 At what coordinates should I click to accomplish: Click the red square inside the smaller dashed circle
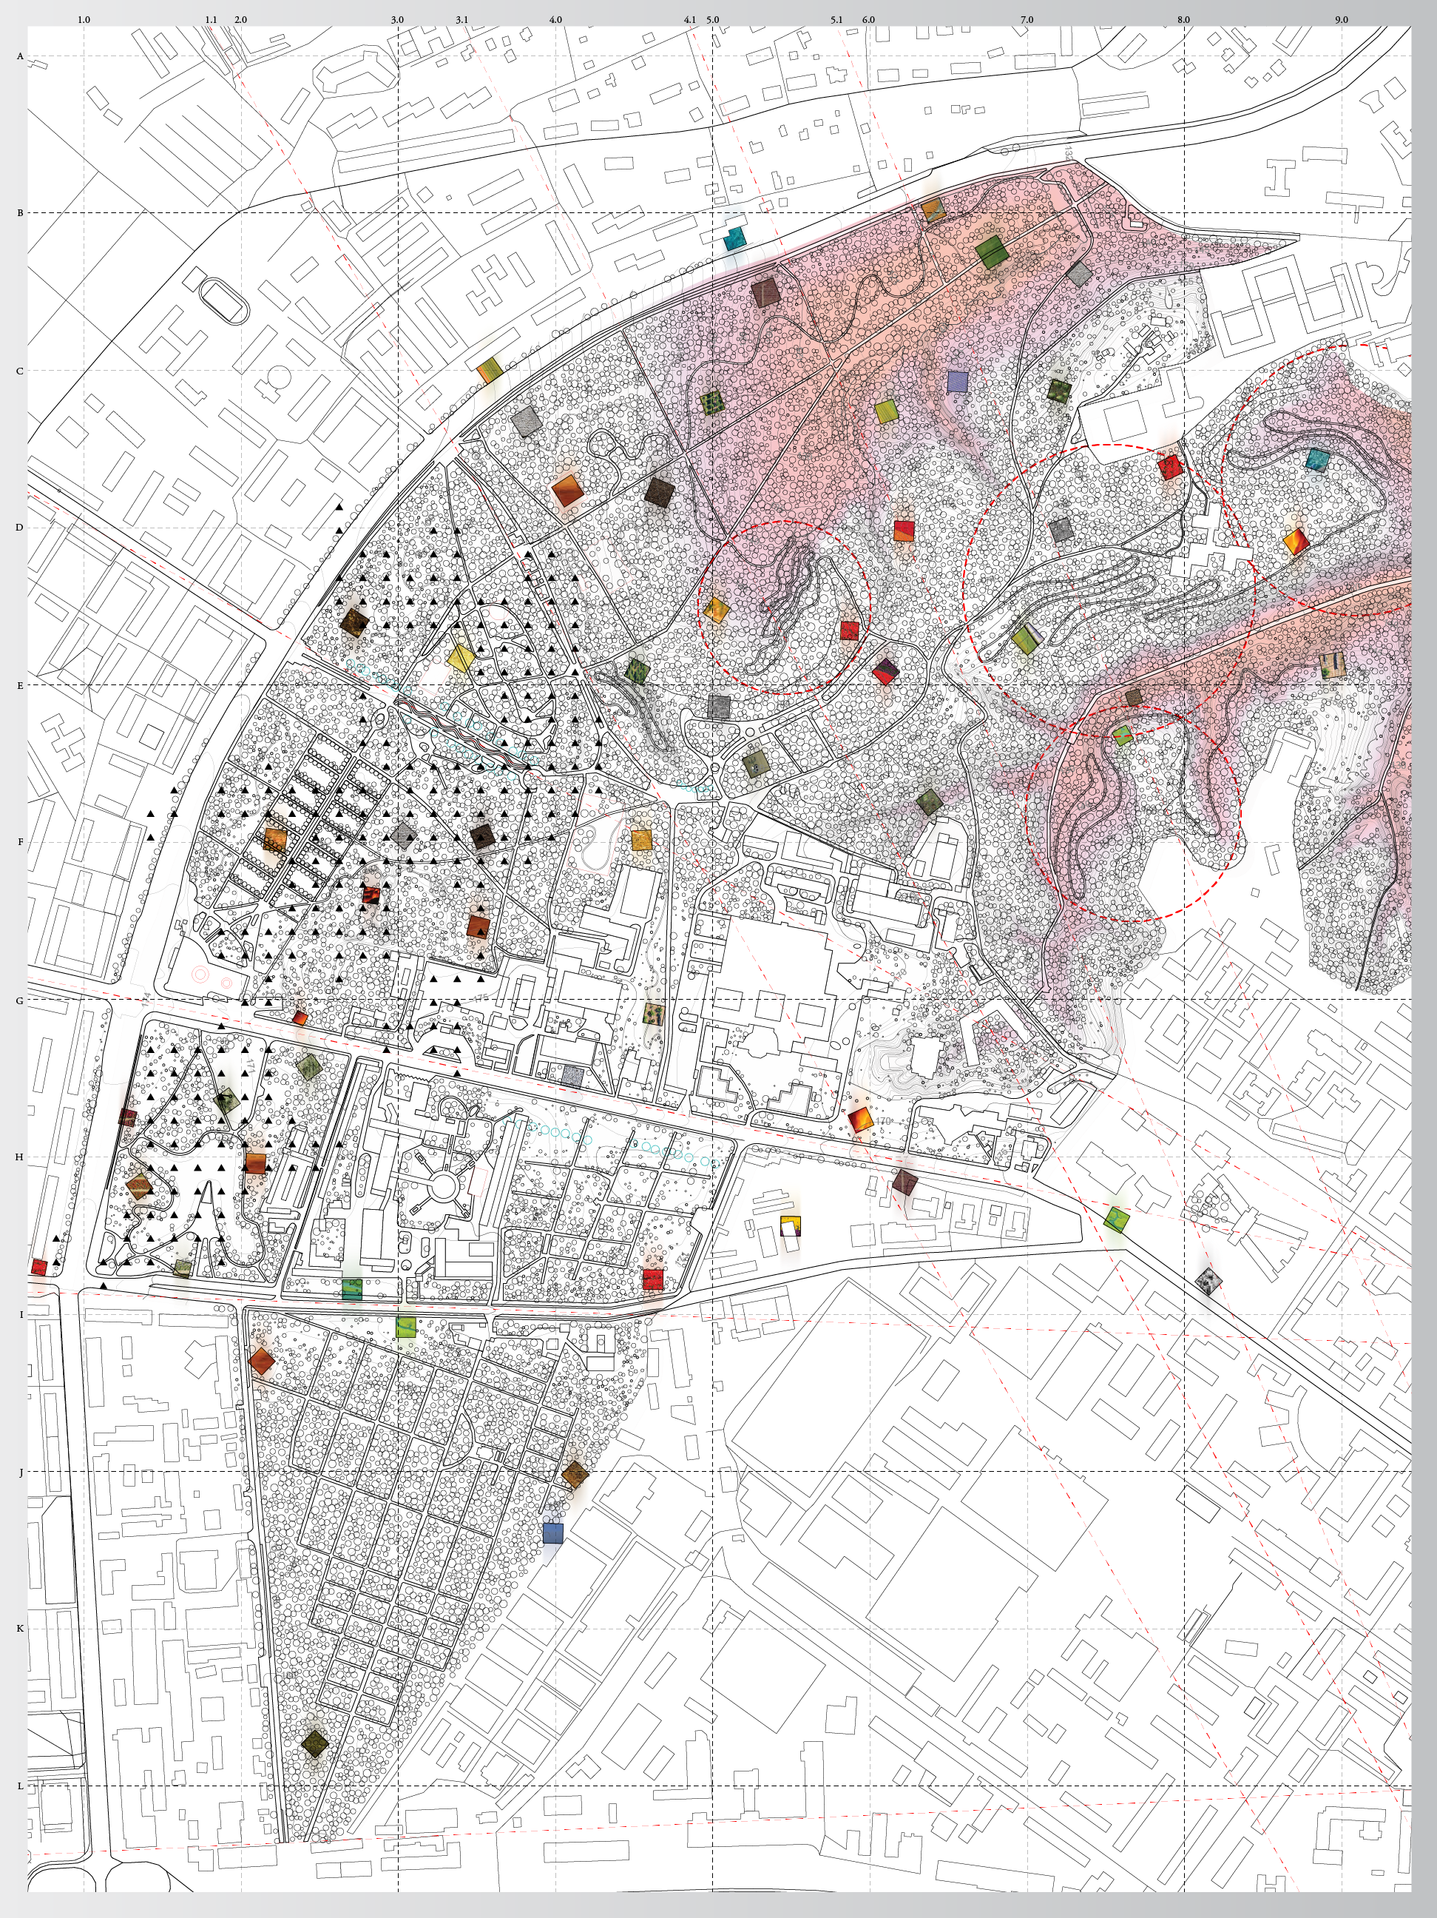[x=849, y=630]
